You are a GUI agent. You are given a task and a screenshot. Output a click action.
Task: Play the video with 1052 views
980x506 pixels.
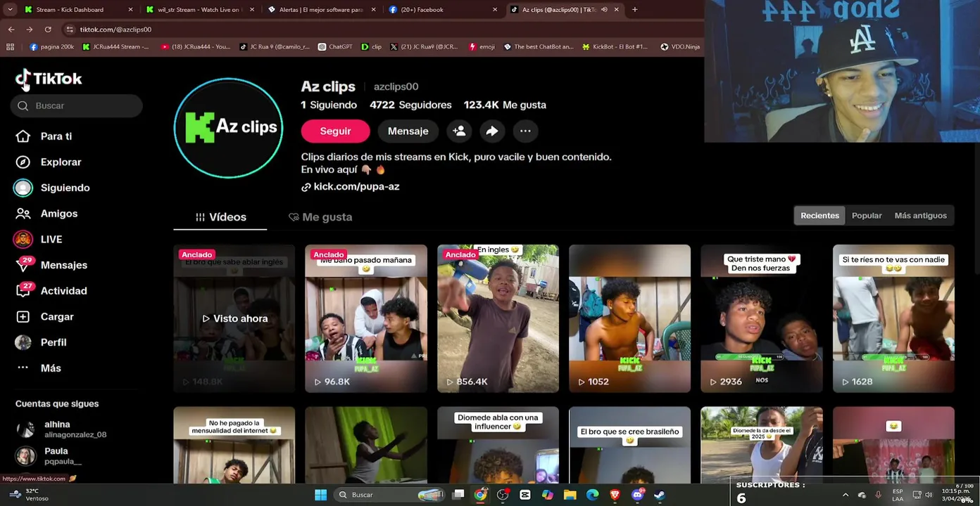[x=629, y=318]
